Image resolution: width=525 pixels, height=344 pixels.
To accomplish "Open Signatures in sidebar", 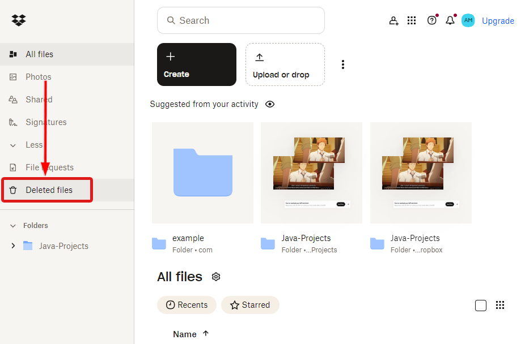I will 67,122.
